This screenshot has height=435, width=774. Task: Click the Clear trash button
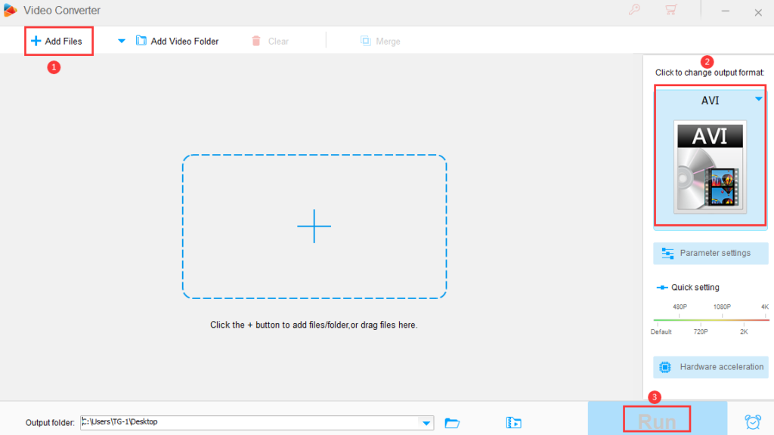(270, 42)
